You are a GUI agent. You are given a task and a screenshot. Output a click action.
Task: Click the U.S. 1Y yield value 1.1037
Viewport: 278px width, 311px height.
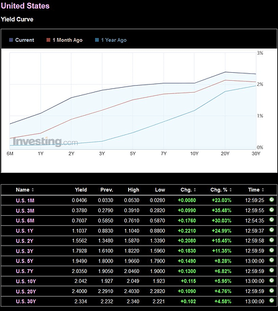tap(80, 231)
